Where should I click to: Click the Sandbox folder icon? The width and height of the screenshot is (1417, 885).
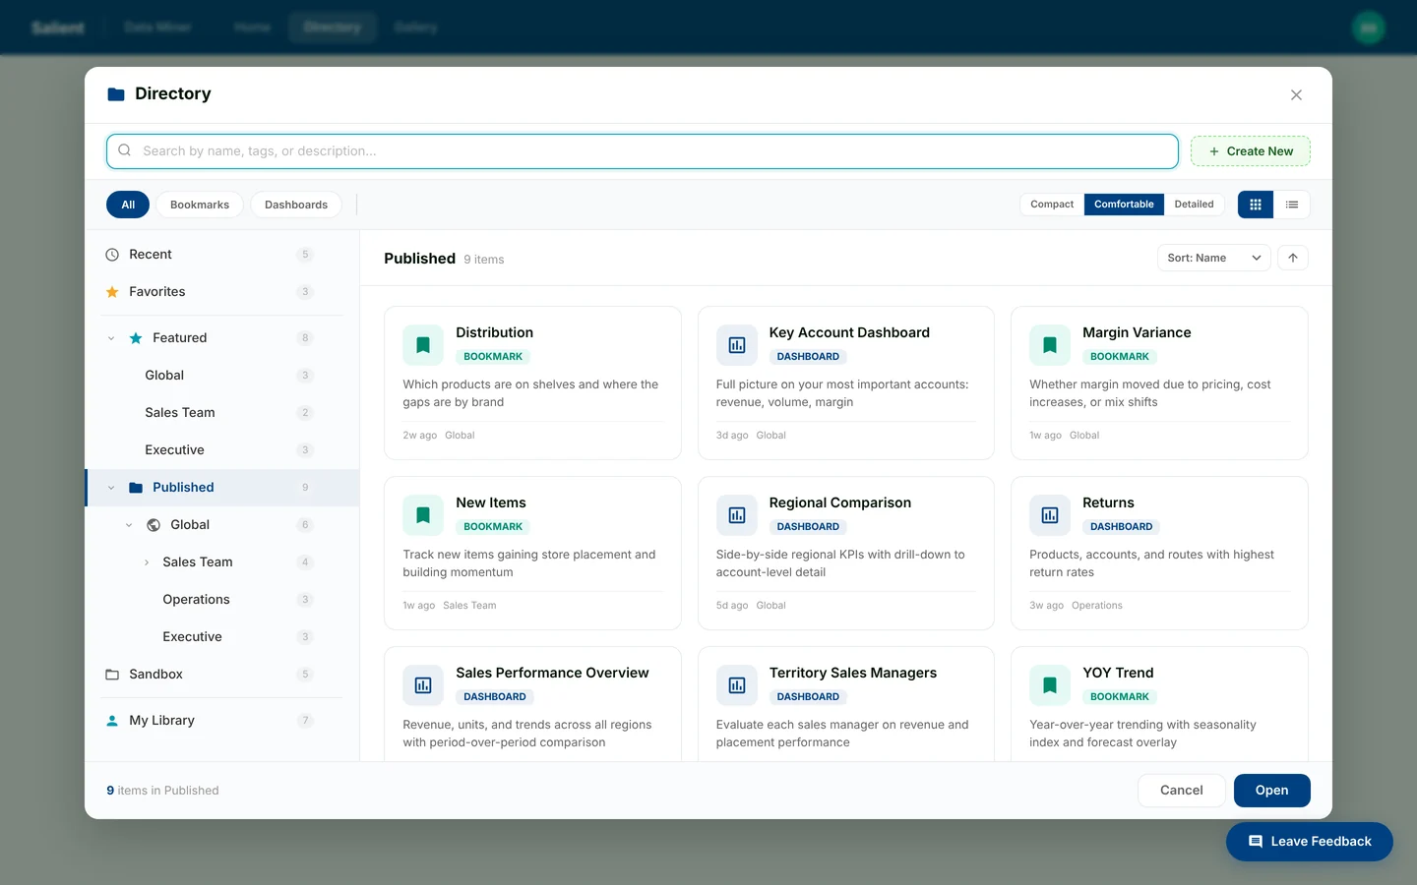(x=112, y=675)
